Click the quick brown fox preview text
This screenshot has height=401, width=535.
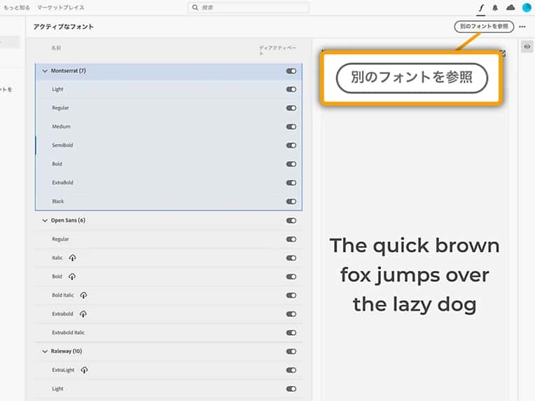pyautogui.click(x=415, y=275)
